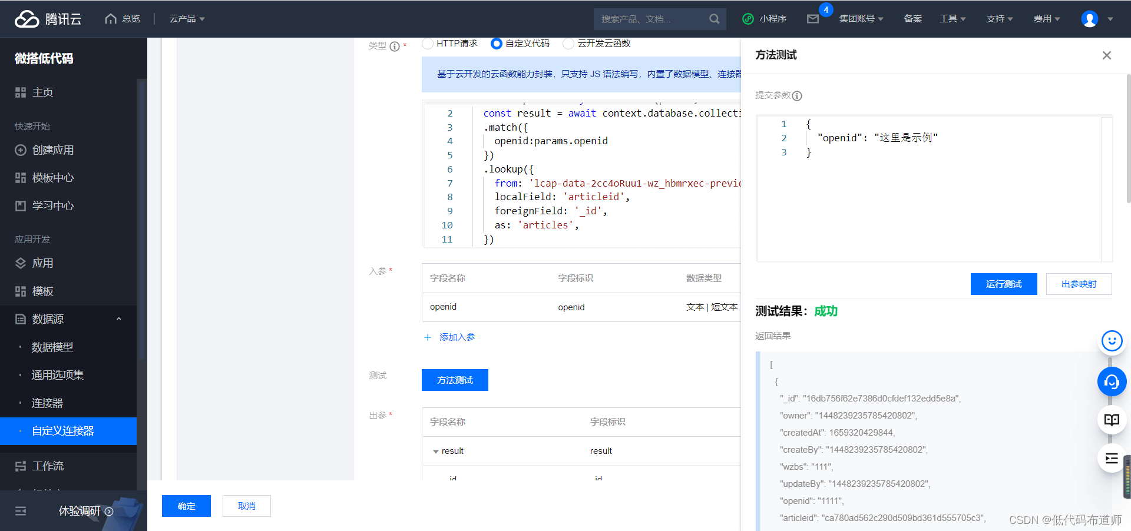This screenshot has width=1131, height=531.
Task: Select 自定义连接器 submenu item
Action: coord(68,431)
